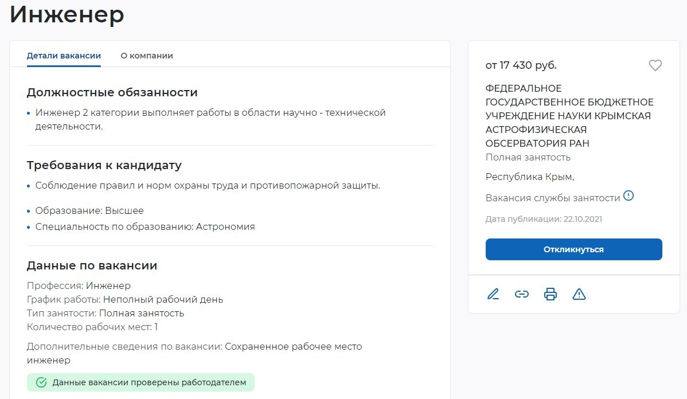
Task: Select the pencil edit icon below the vacancy card
Action: point(493,294)
